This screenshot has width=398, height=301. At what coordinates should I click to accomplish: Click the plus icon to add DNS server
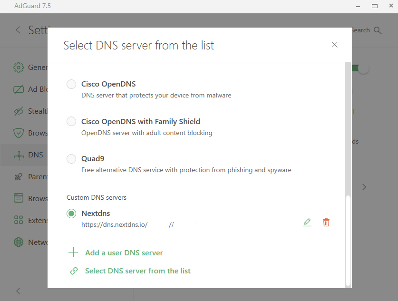73,252
